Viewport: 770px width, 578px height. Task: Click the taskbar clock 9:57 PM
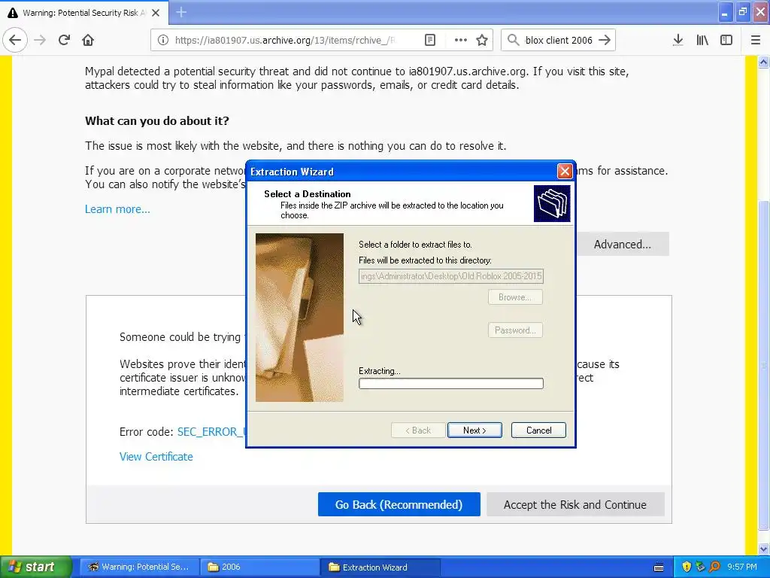point(742,567)
